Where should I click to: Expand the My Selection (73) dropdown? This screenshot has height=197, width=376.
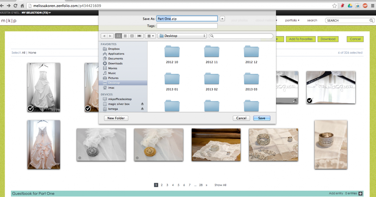click(x=36, y=13)
